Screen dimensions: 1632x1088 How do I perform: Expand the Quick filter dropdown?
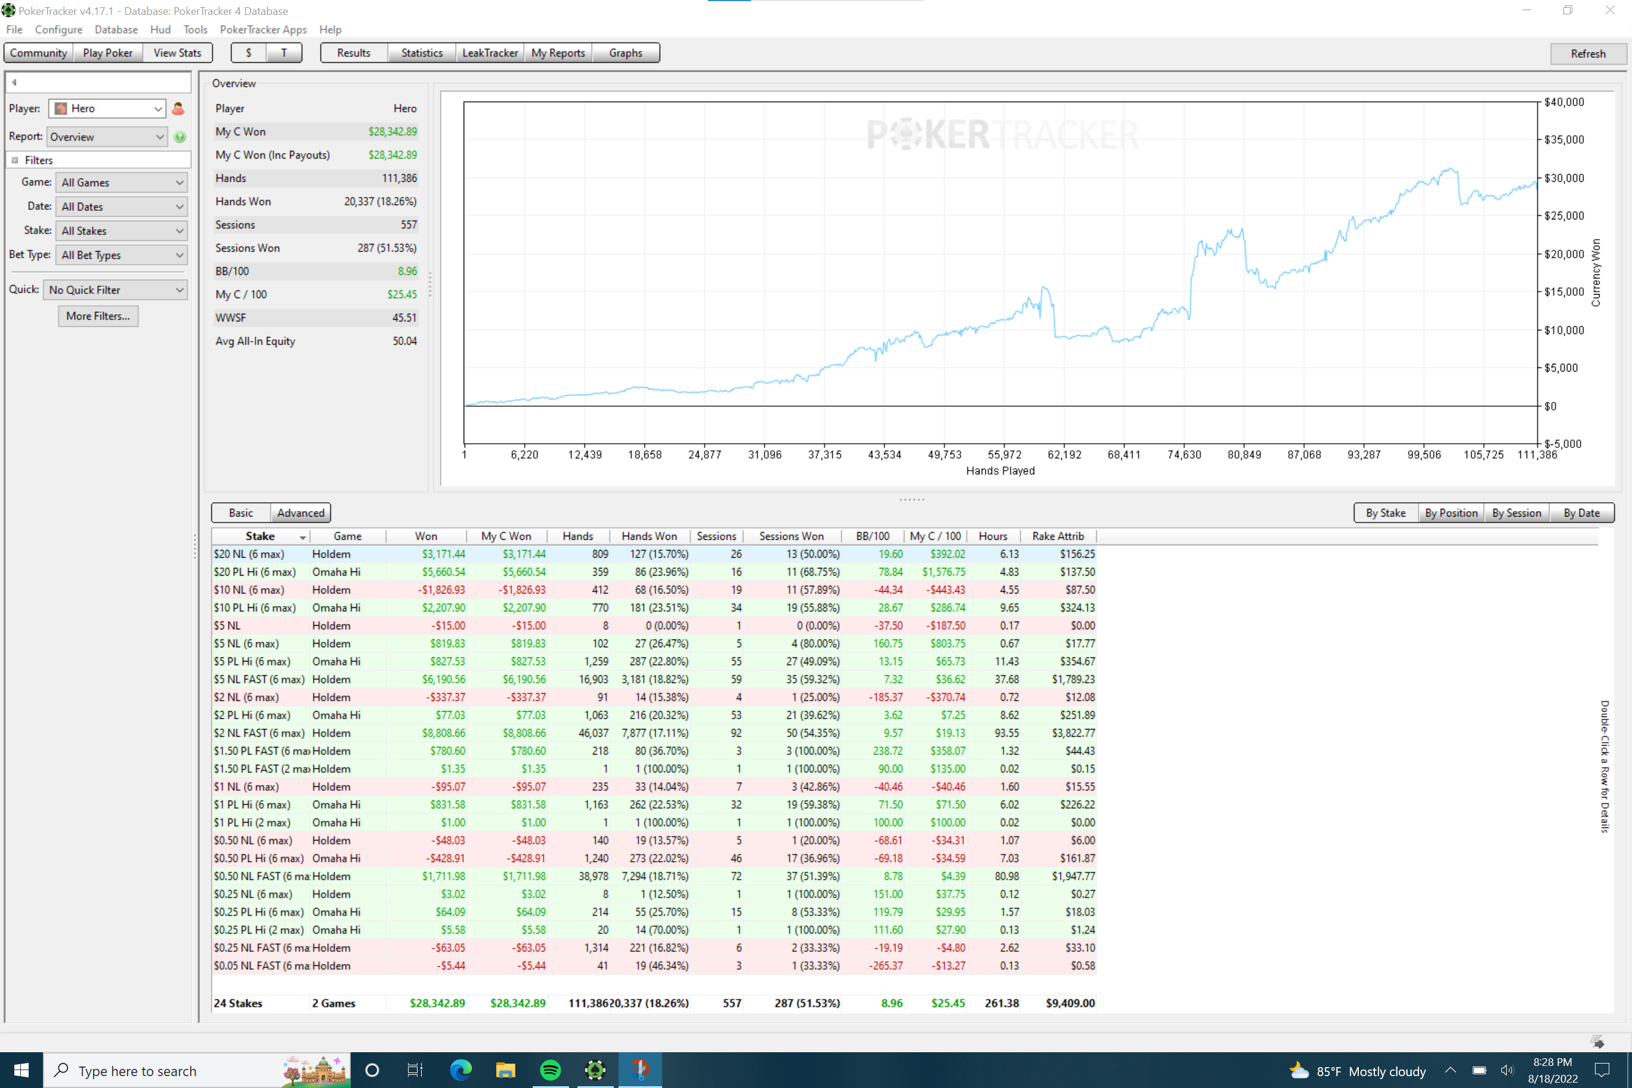[115, 290]
